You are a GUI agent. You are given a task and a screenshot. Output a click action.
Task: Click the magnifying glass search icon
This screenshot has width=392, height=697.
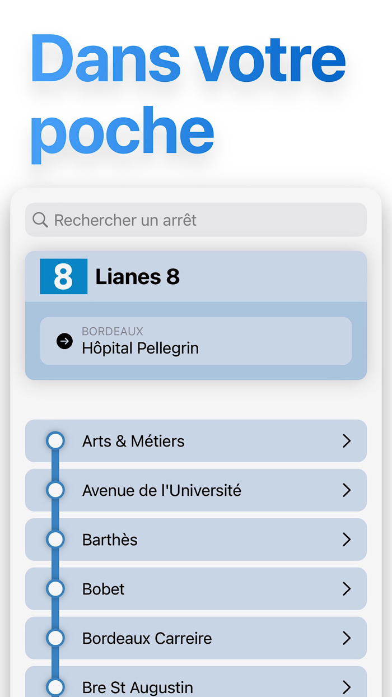point(39,220)
